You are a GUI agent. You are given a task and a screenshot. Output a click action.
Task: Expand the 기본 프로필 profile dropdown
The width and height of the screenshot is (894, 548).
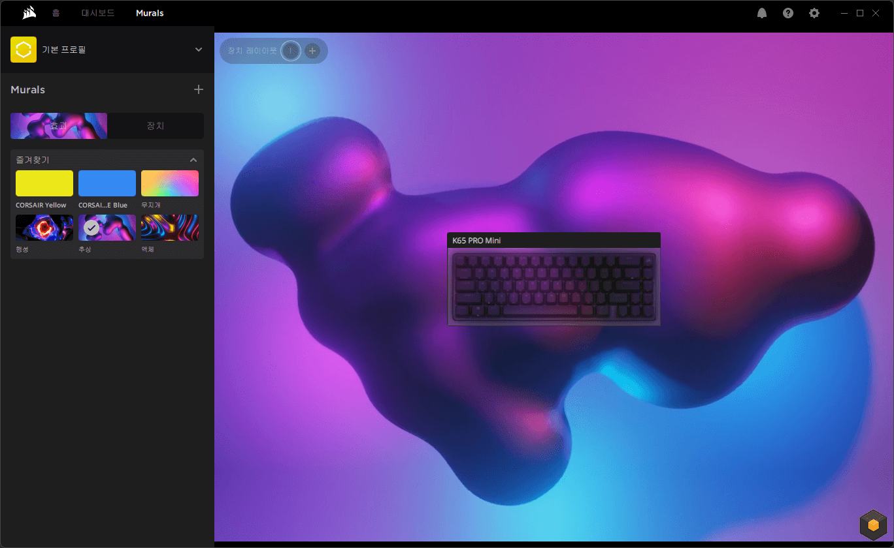(199, 50)
